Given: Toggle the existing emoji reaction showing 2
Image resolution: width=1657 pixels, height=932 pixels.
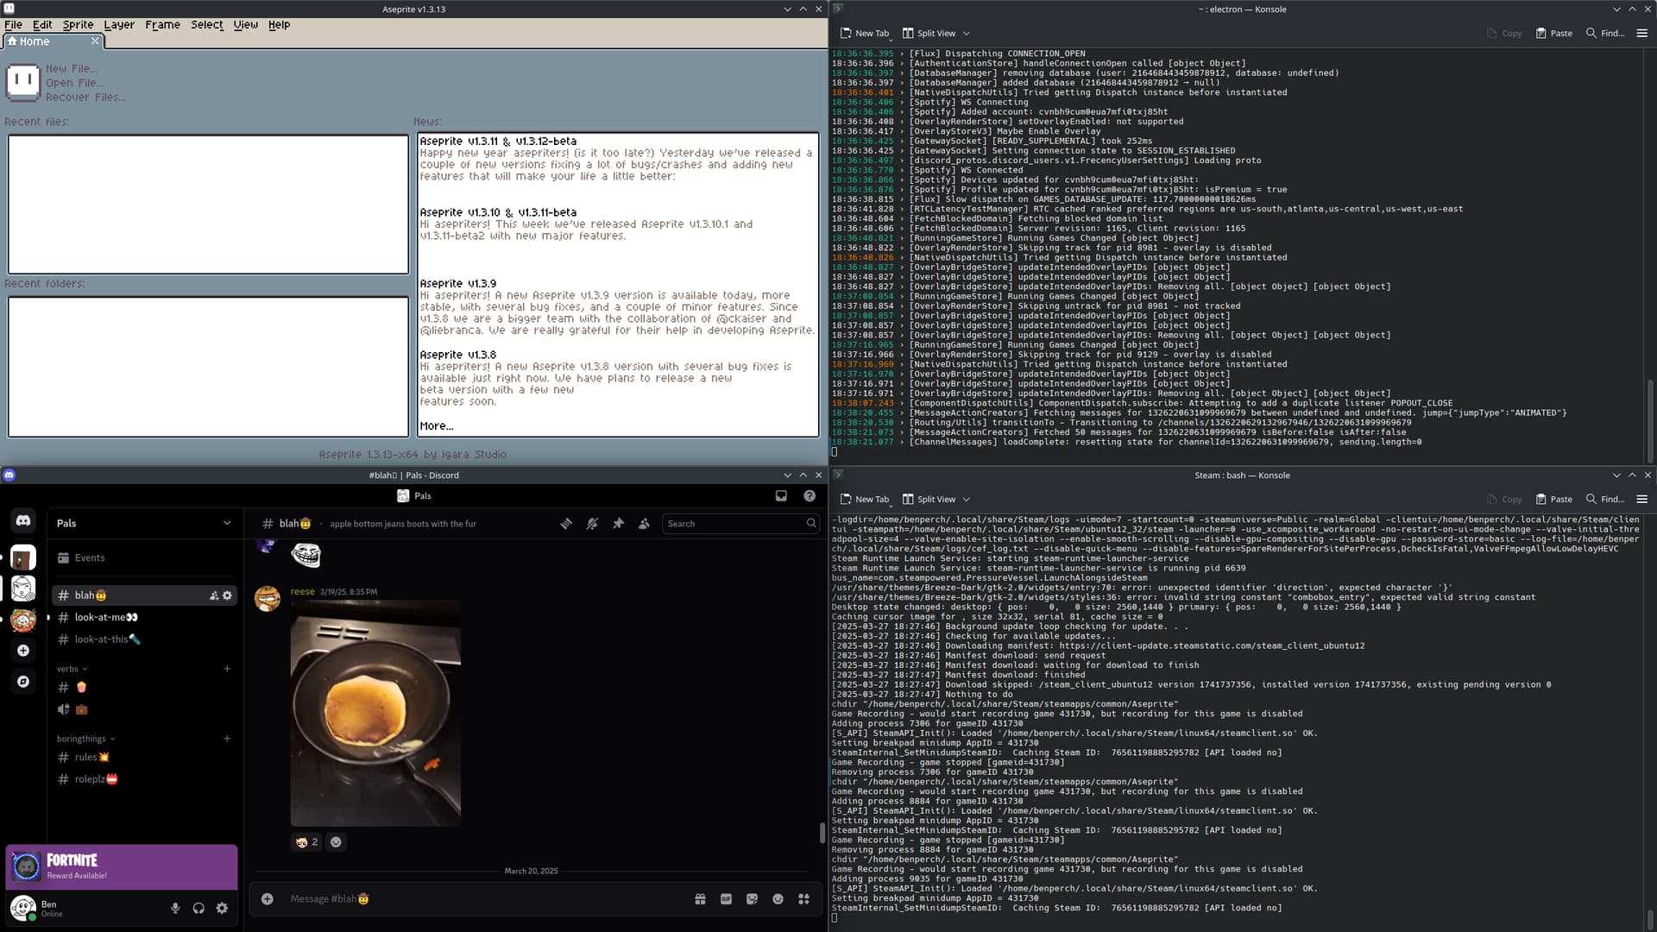Looking at the screenshot, I should click(x=306, y=842).
